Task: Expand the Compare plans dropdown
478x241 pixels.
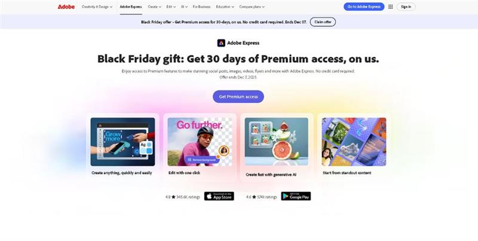Action: pyautogui.click(x=252, y=7)
